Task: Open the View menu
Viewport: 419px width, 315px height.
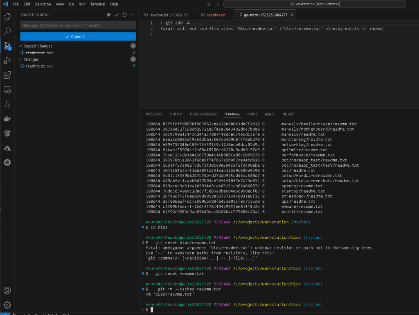Action: pos(60,4)
